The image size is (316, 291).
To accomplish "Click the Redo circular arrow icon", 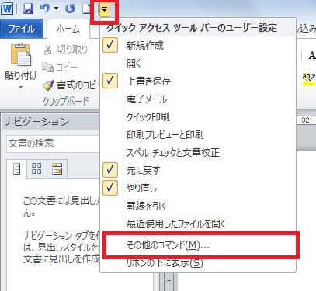I will point(70,9).
